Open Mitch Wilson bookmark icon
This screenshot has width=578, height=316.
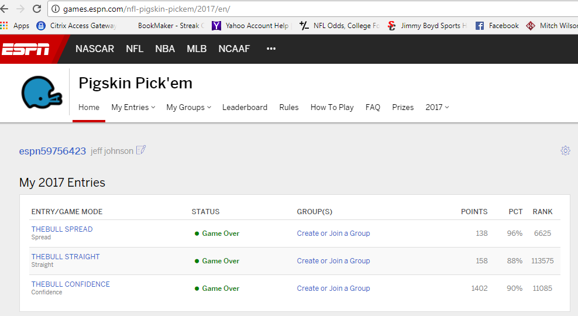pos(531,25)
